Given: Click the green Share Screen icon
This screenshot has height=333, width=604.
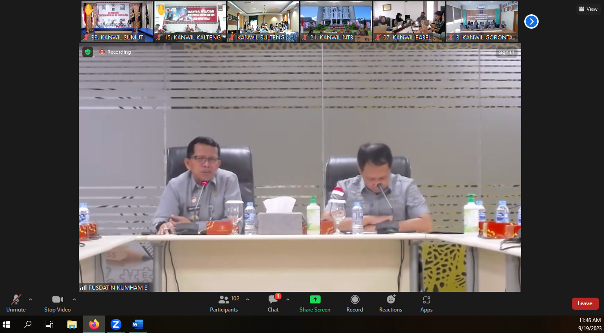Looking at the screenshot, I should click(x=315, y=299).
